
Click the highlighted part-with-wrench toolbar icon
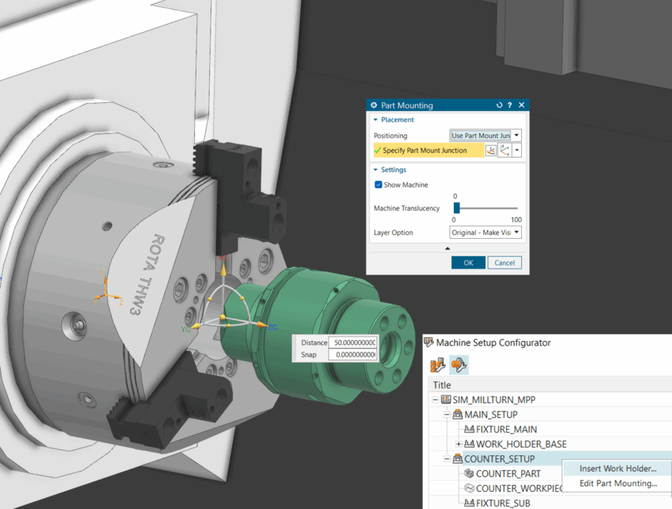point(458,366)
